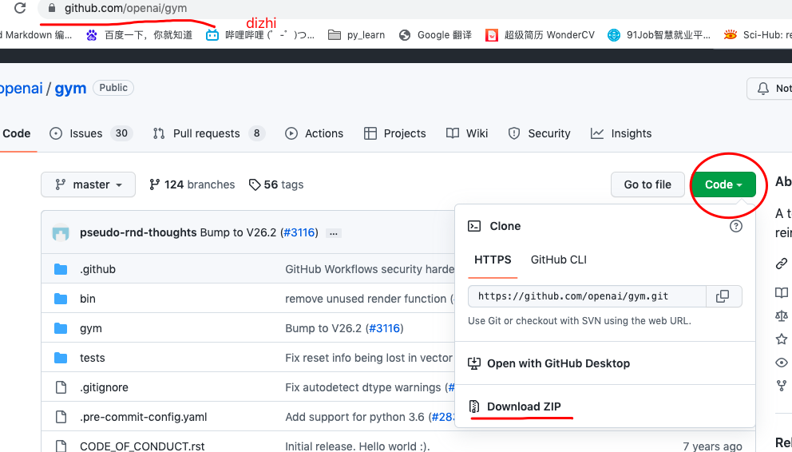The image size is (792, 452).
Task: Click the .gitignore file icon
Action: pyautogui.click(x=61, y=387)
